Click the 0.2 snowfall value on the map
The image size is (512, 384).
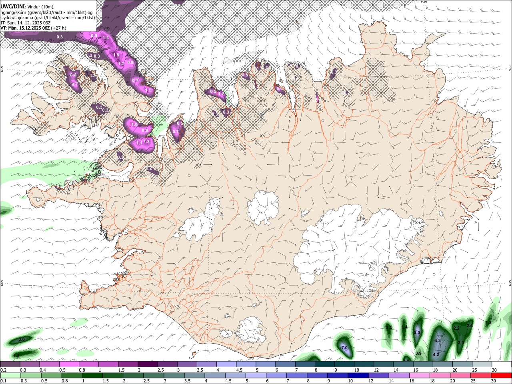point(149,169)
